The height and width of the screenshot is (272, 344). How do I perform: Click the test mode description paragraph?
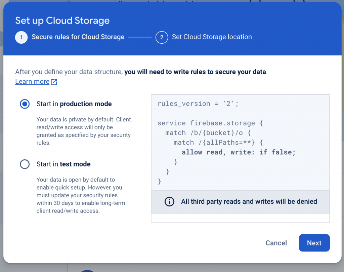coord(79,195)
